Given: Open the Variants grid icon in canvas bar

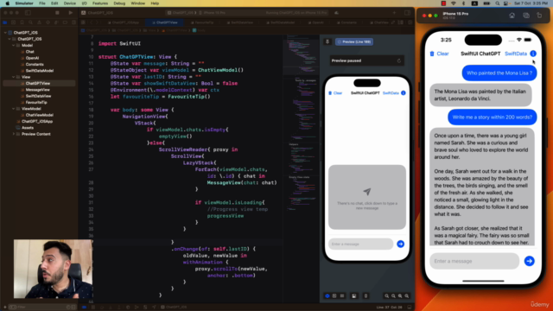Looking at the screenshot, I should (342, 295).
